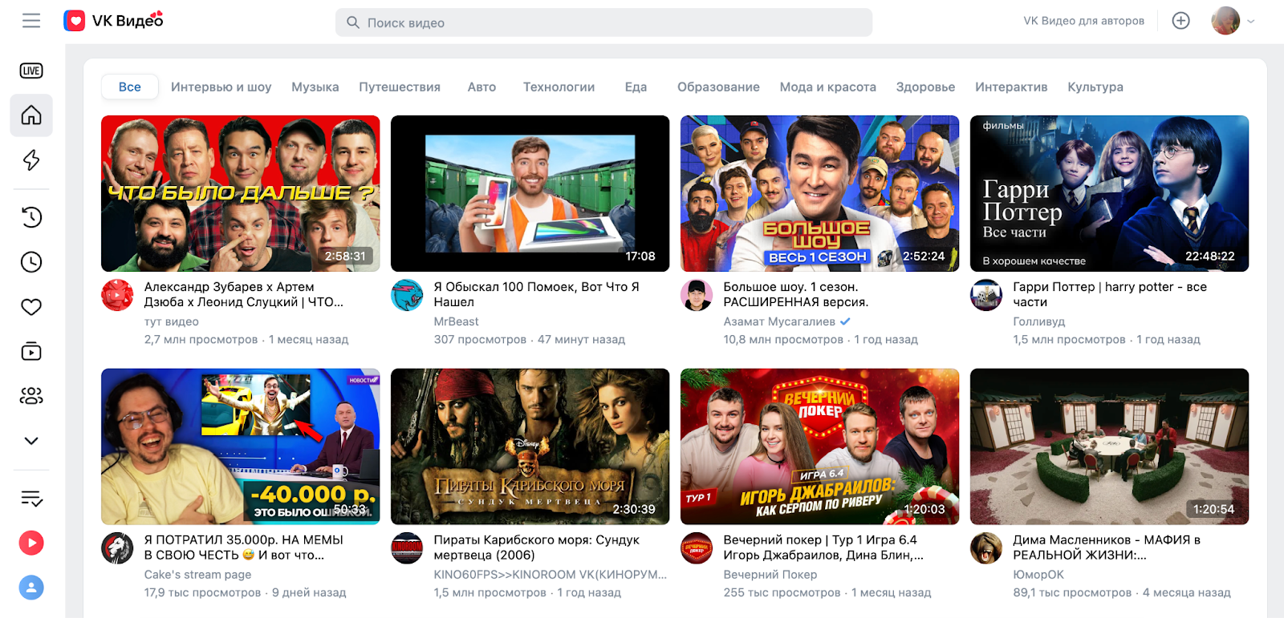The height and width of the screenshot is (618, 1284).
Task: Select the Путешествия tab
Action: (x=400, y=87)
